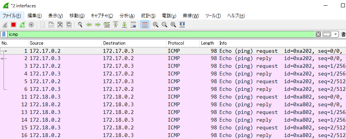Select packet 11 from 172.18.0.3
346x139 pixels.
[x=173, y=97]
